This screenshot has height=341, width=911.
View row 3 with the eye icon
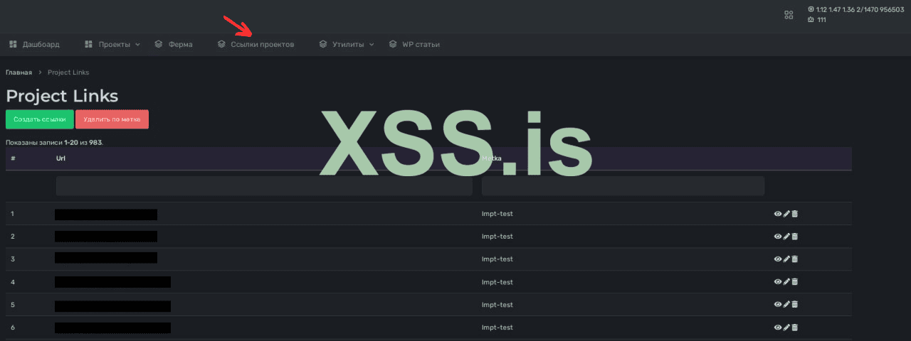(x=778, y=259)
